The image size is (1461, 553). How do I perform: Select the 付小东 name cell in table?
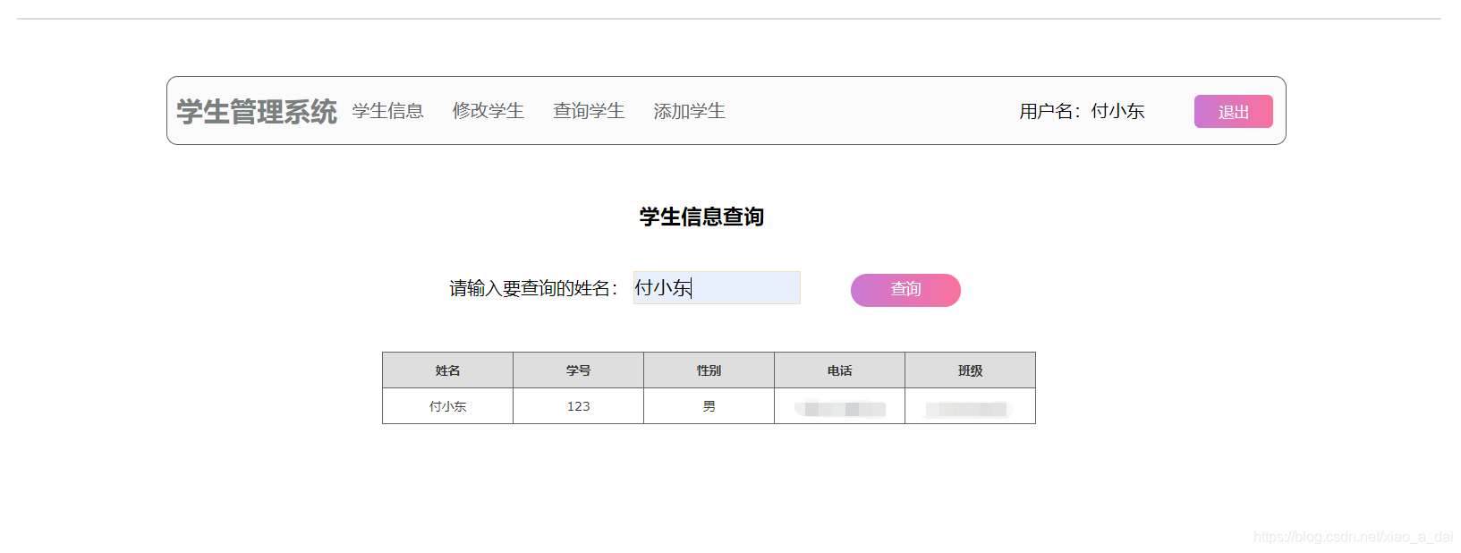(447, 406)
